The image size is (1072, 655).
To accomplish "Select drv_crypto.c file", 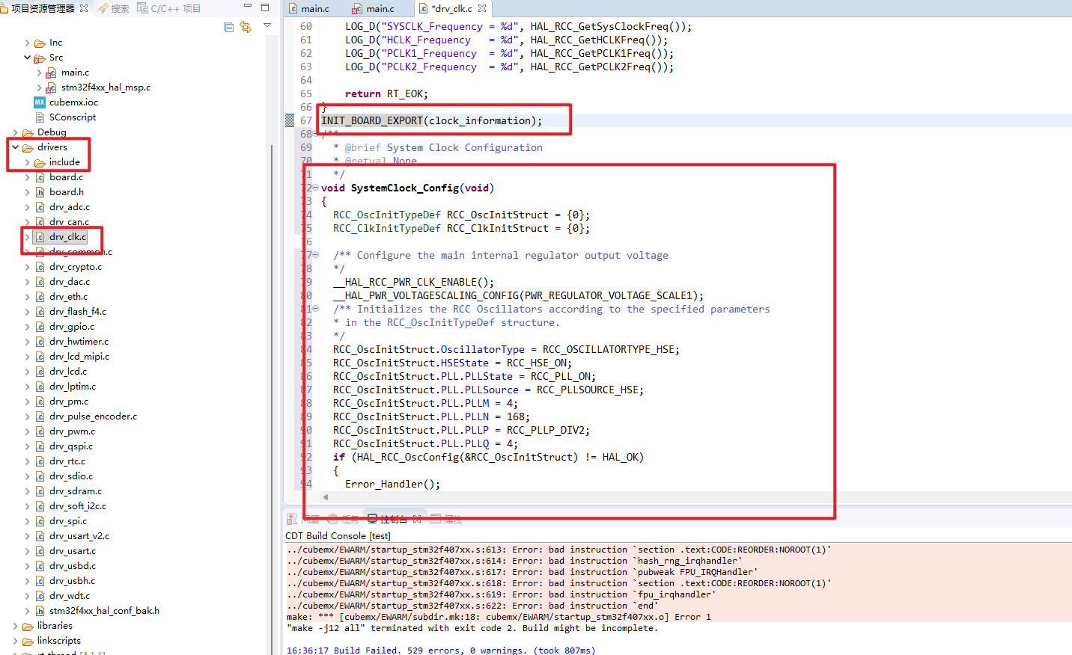I will click(x=76, y=267).
